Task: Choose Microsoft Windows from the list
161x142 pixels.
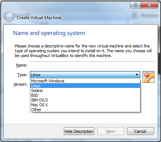Action: (x=85, y=81)
